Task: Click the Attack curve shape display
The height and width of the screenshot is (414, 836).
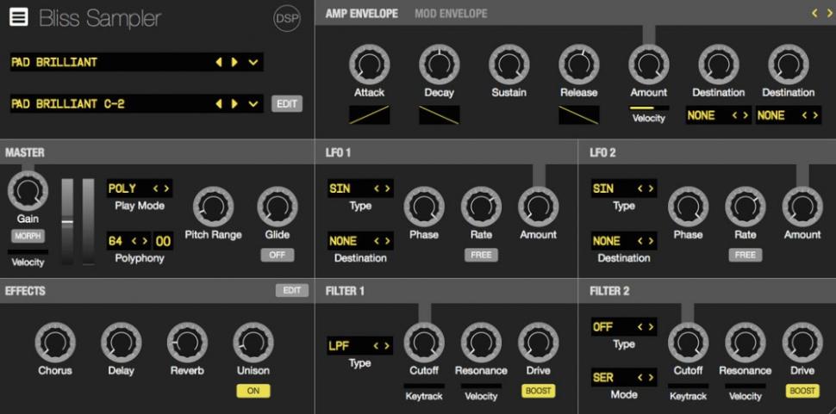Action: point(370,115)
